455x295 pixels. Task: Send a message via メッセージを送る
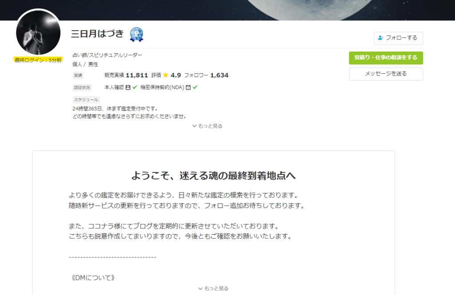[x=386, y=74]
